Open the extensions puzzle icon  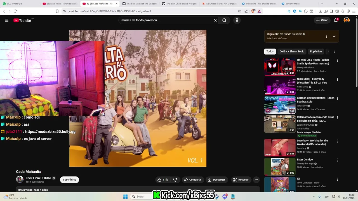click(x=306, y=11)
